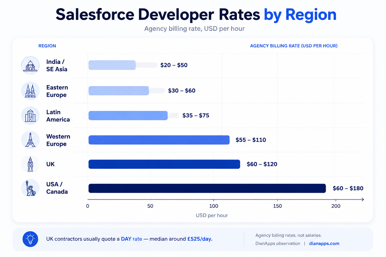The image size is (386, 257).
Task: Click the "UK" region label
Action: pyautogui.click(x=51, y=164)
